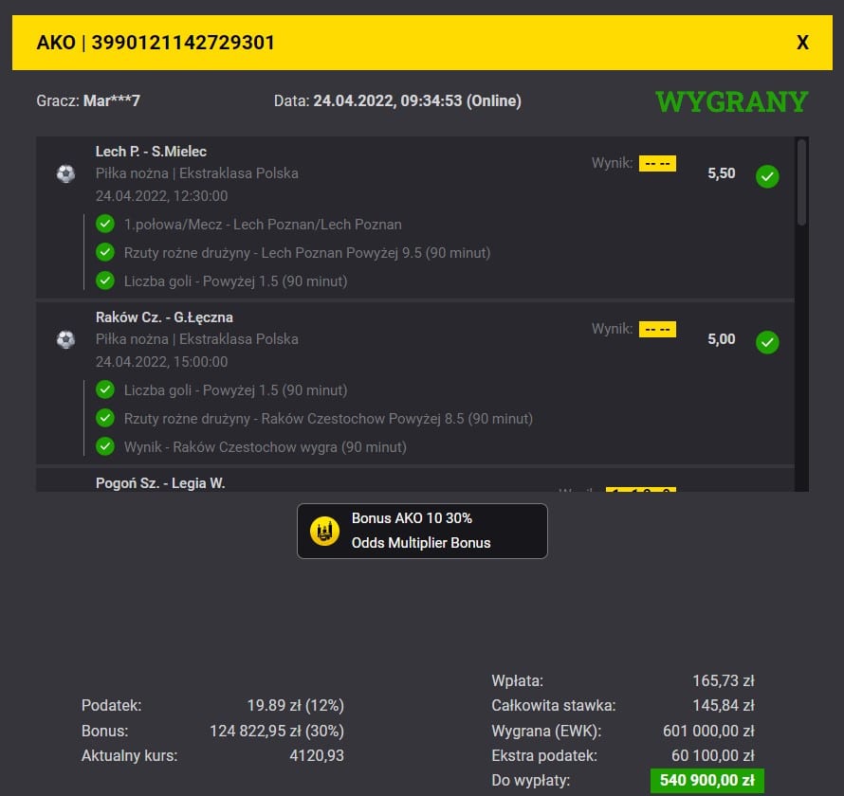Open the Lech P. - S.Mielec match title
This screenshot has height=796, width=844.
tap(151, 152)
